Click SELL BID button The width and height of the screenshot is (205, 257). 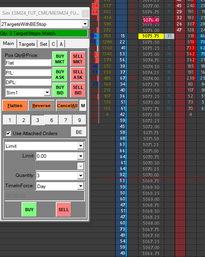click(x=78, y=90)
